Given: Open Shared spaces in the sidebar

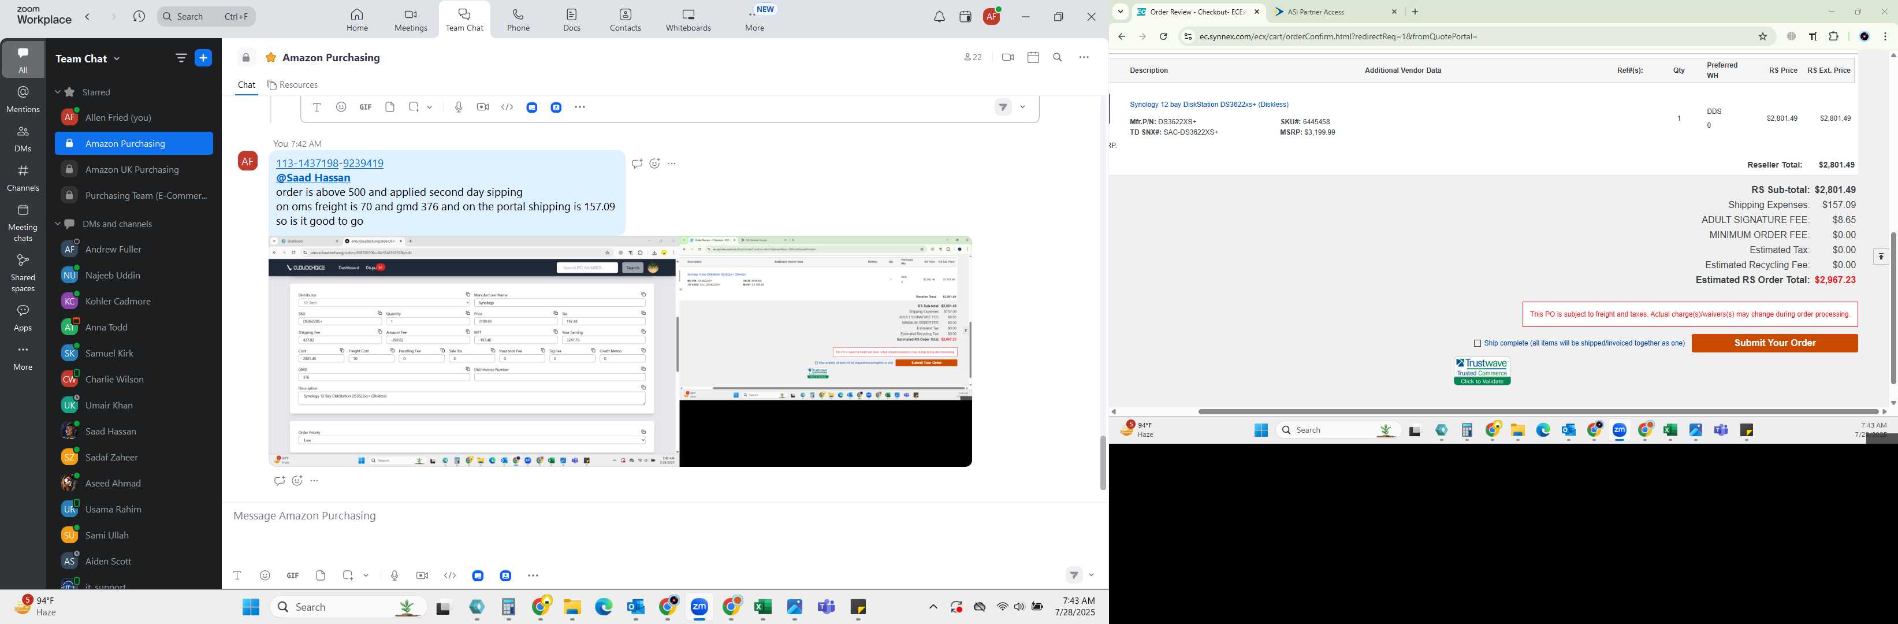Looking at the screenshot, I should [23, 273].
